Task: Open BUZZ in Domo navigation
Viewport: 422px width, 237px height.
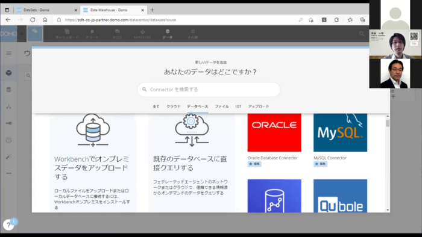Action: click(x=117, y=34)
